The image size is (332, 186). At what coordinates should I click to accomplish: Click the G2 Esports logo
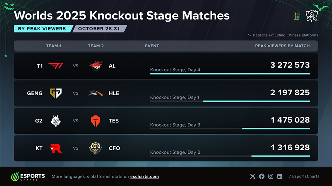[x=56, y=121]
